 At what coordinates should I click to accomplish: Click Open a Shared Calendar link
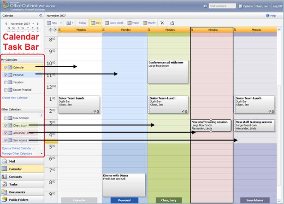[x=18, y=148]
